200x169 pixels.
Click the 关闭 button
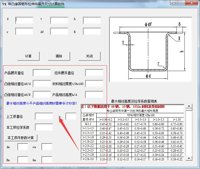tap(89, 56)
